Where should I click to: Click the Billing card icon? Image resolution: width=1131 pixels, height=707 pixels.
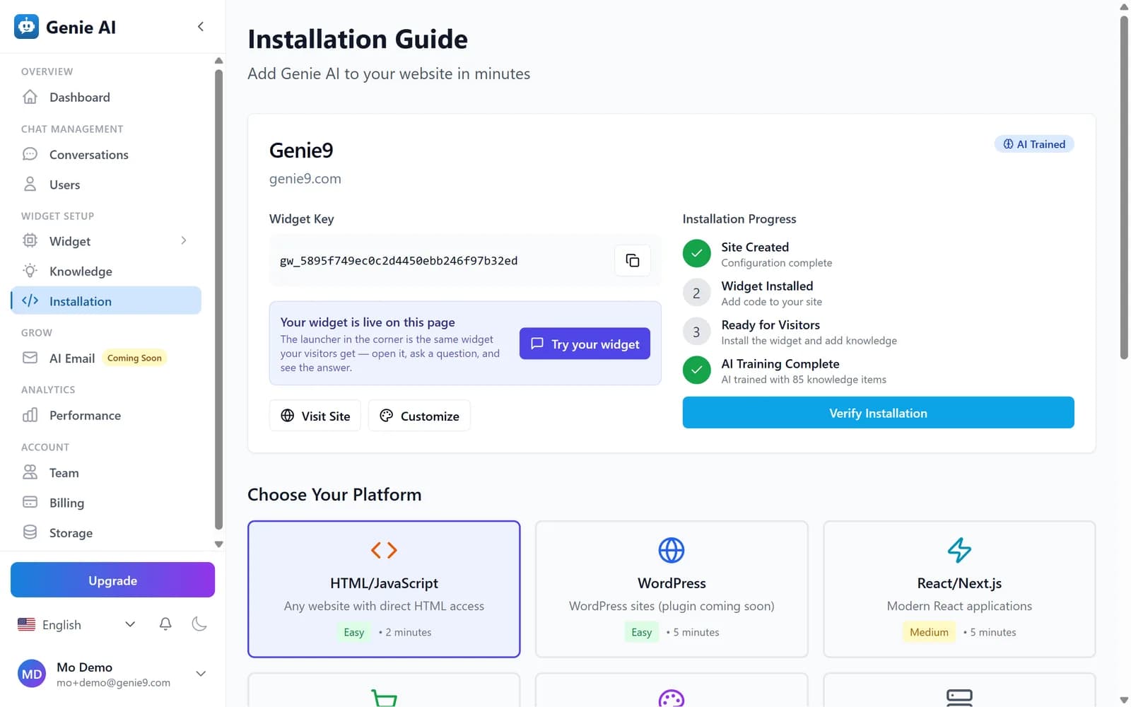click(x=30, y=503)
